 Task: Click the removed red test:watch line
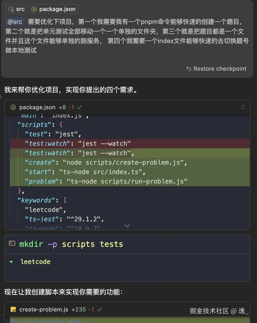[78, 144]
